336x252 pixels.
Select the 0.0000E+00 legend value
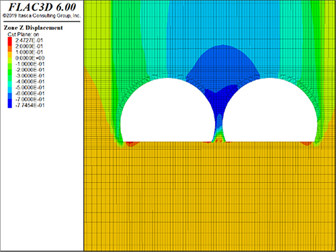30,58
